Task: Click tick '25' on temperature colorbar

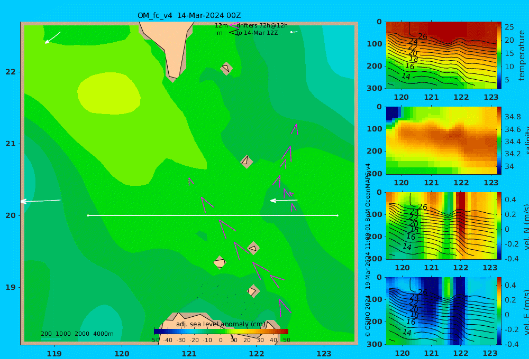Action: point(509,27)
